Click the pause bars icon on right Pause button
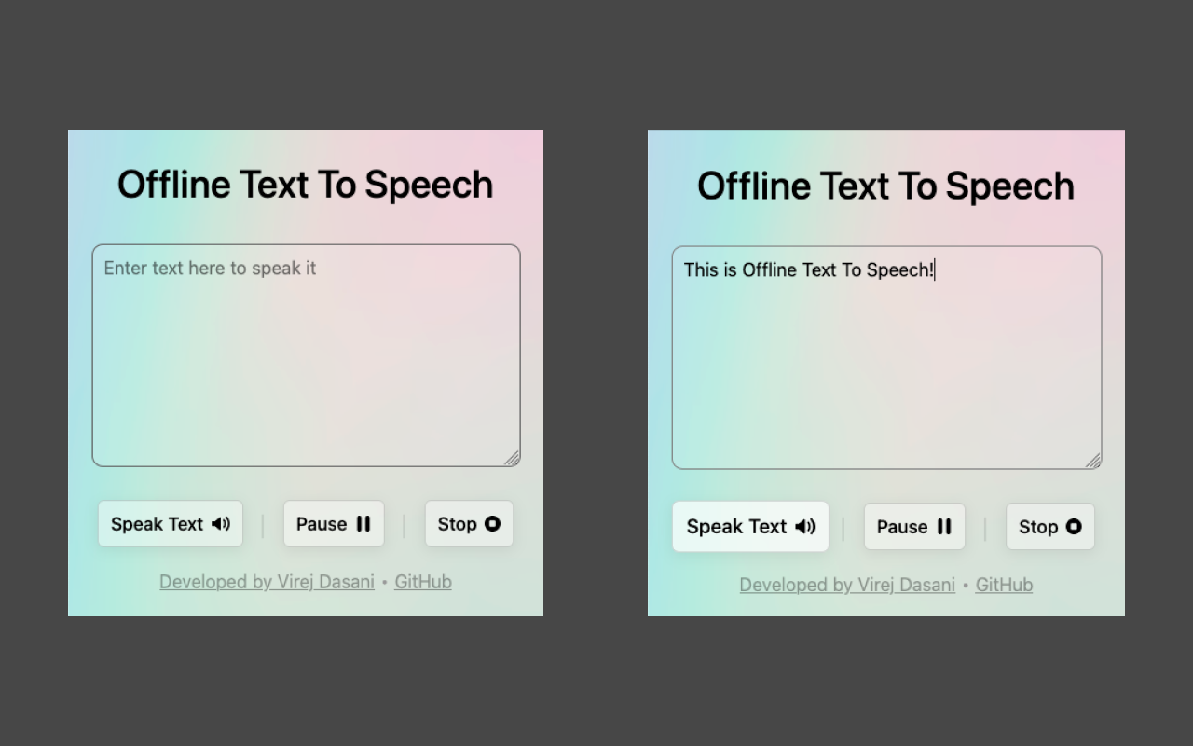Screen dimensions: 1193x746 [x=944, y=527]
